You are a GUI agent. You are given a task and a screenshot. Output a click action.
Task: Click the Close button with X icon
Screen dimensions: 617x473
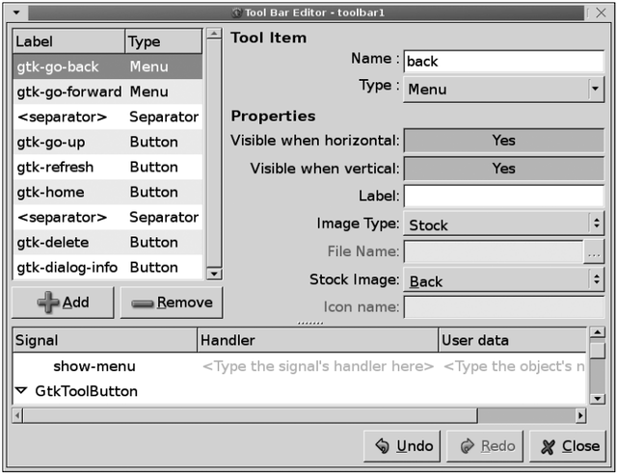569,446
